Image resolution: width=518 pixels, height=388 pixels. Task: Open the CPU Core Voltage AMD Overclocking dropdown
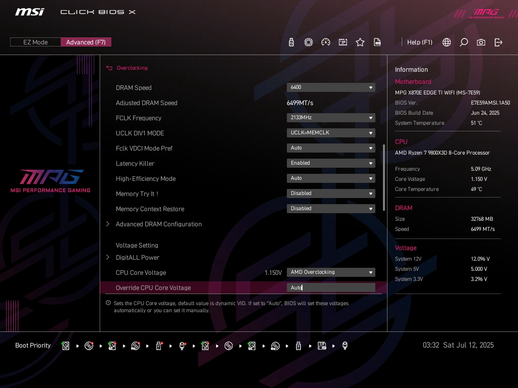[331, 272]
